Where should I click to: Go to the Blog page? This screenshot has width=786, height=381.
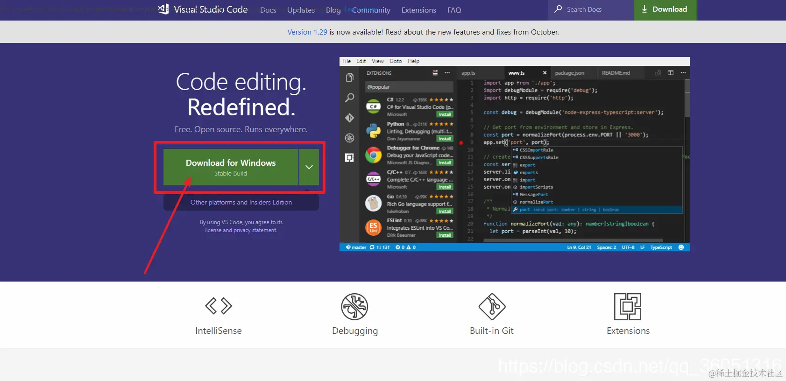point(333,10)
